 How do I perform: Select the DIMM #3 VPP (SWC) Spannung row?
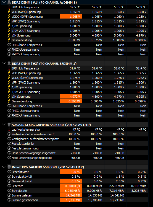pyautogui.click(x=78, y=82)
